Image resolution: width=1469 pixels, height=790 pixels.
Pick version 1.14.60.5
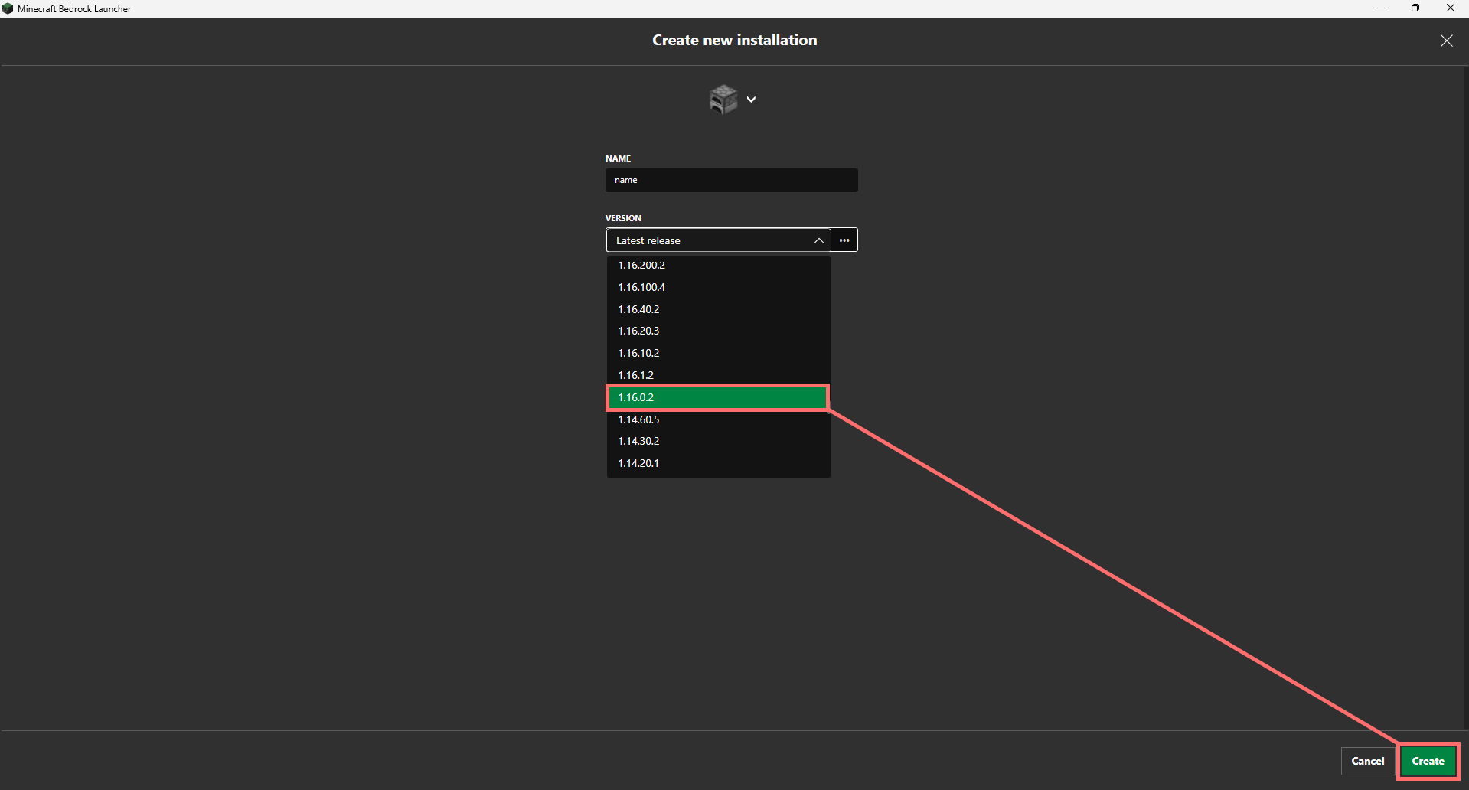click(718, 419)
